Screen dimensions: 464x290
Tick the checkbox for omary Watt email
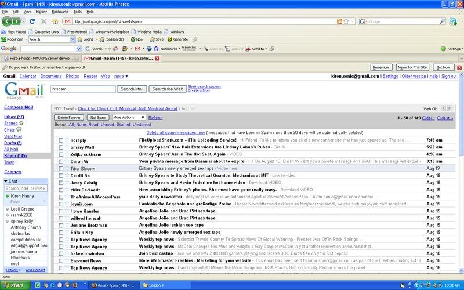[x=60, y=147]
